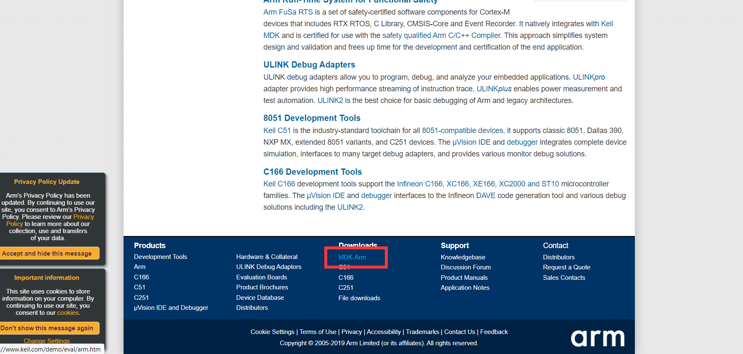Open the Accessibility link
Viewport: 743px width, 354px height.
[x=384, y=332]
